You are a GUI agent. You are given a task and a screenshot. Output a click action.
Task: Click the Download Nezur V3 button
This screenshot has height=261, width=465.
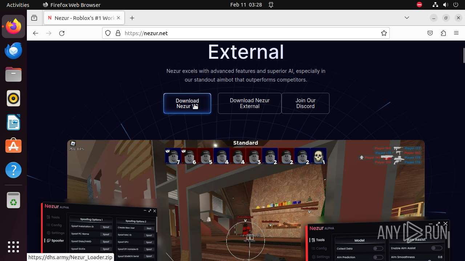coord(187,103)
